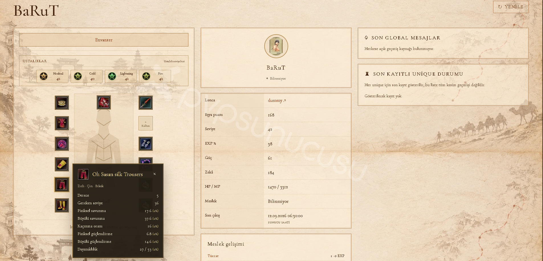Click the Tüccar job label

[213, 256]
